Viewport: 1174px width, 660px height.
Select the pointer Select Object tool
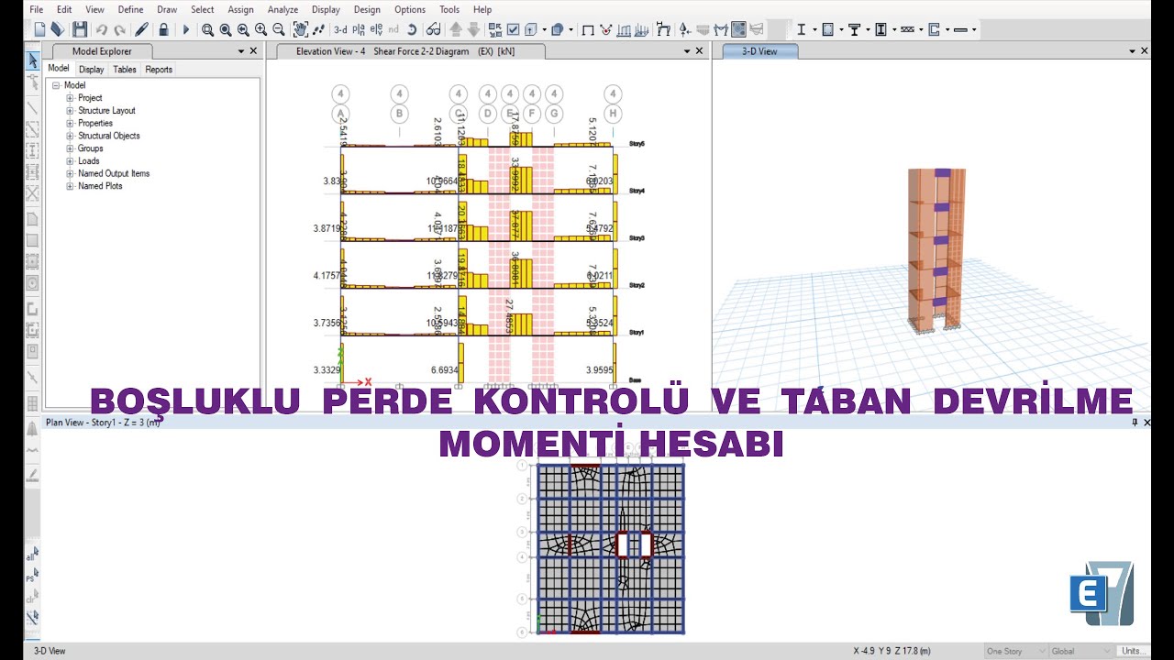pyautogui.click(x=32, y=61)
